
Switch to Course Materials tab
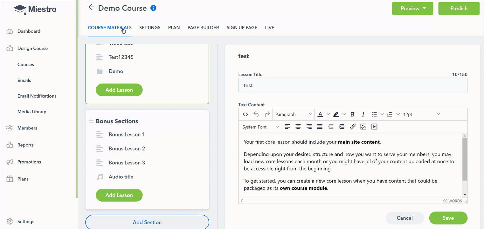[x=110, y=28]
